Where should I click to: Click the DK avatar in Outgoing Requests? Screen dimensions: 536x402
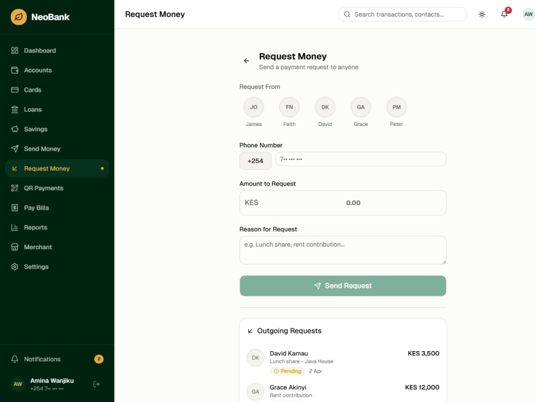coord(255,358)
